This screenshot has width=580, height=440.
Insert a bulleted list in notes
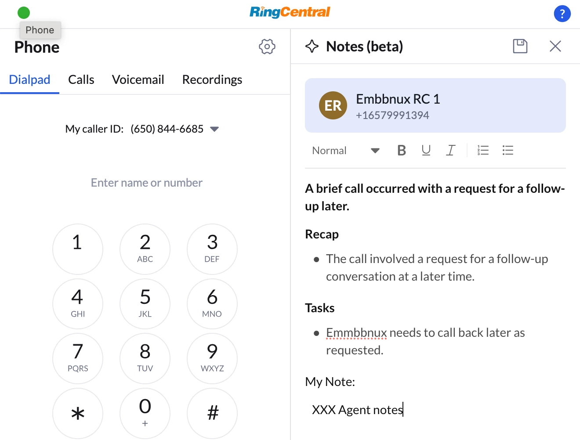click(507, 150)
